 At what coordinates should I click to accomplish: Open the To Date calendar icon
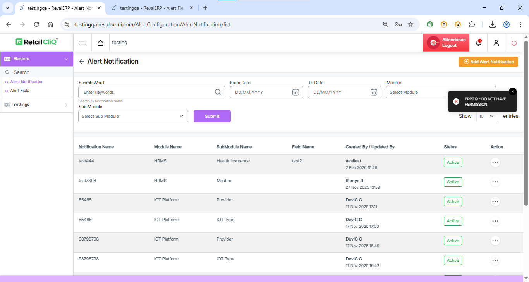(374, 92)
